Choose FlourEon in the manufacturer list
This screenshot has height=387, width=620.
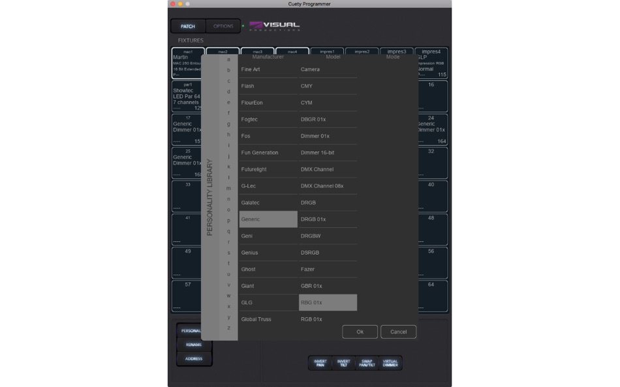pos(268,103)
